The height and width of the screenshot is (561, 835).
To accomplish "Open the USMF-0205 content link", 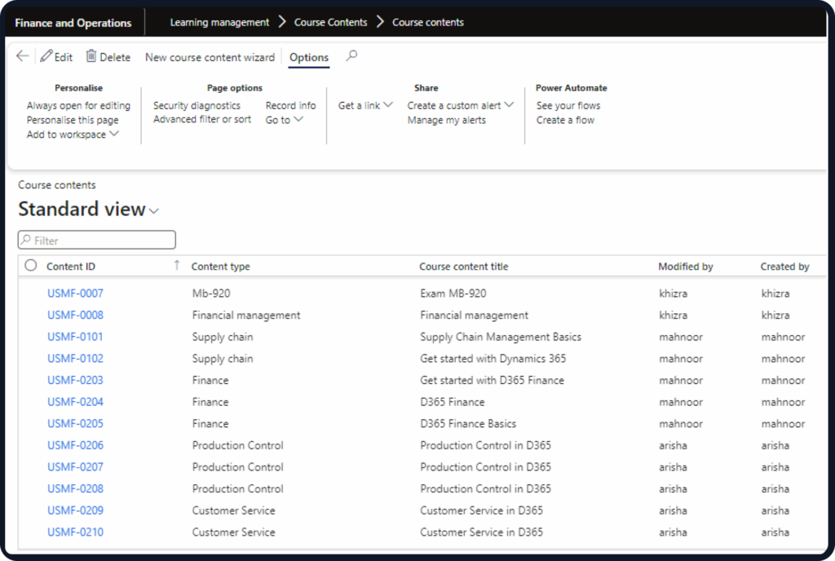I will [75, 424].
